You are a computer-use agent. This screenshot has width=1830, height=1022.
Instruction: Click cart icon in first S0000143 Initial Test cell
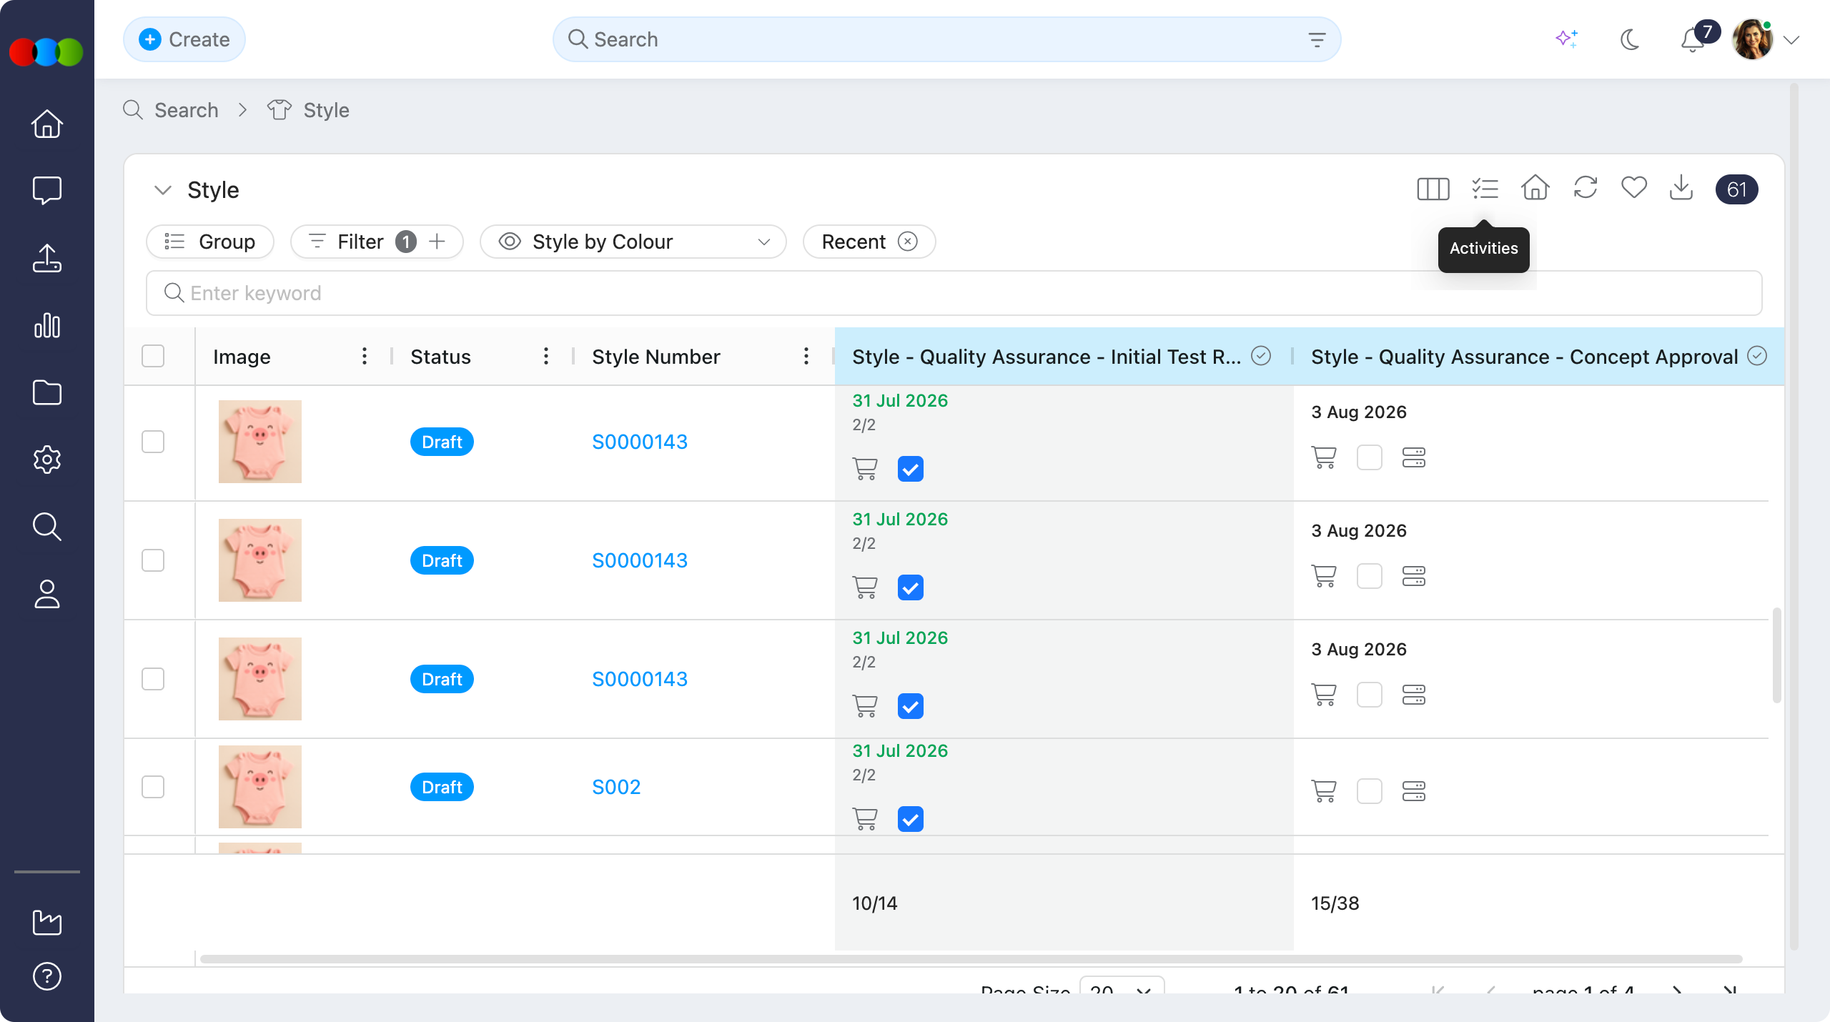865,469
